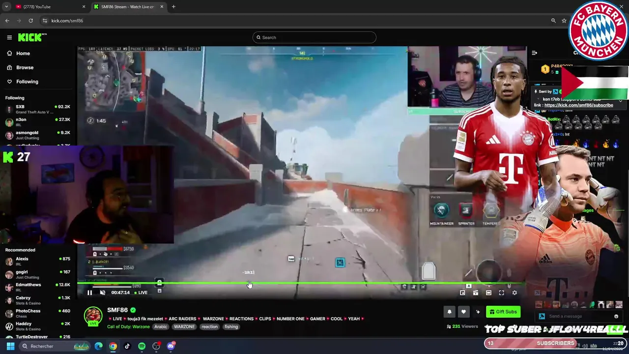The image size is (629, 354).
Task: Open the Home page in sidebar
Action: [18, 53]
